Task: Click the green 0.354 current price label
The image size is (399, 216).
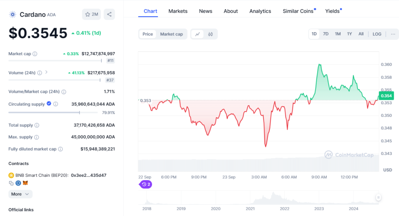Action: [386, 96]
